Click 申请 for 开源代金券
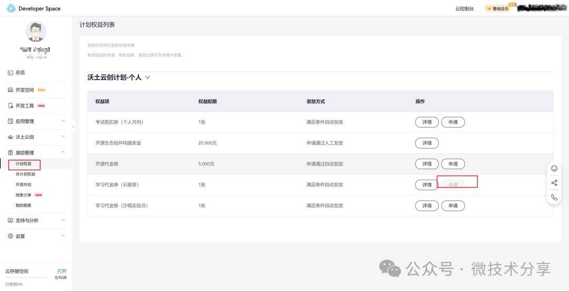 453,164
